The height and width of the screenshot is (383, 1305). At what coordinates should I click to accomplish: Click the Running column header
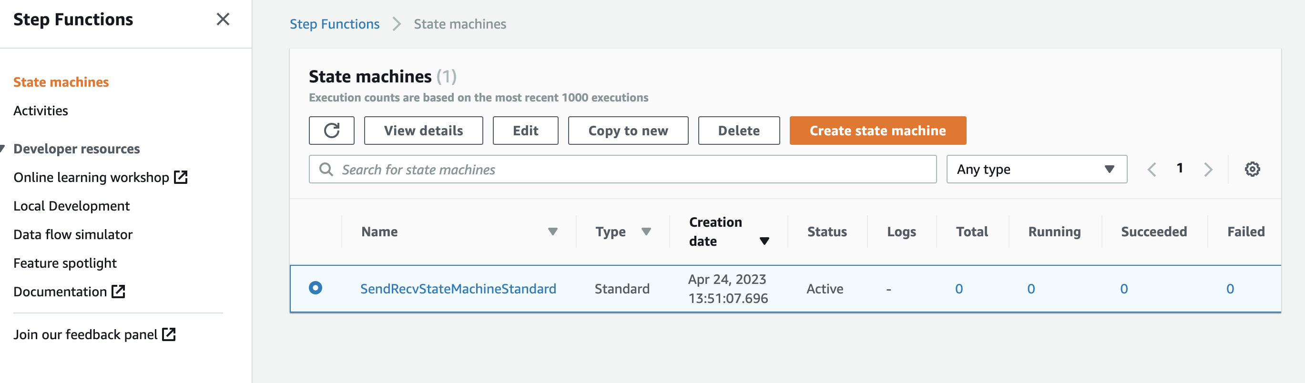(x=1054, y=232)
